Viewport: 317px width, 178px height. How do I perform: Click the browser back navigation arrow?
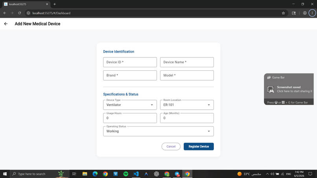click(x=5, y=13)
